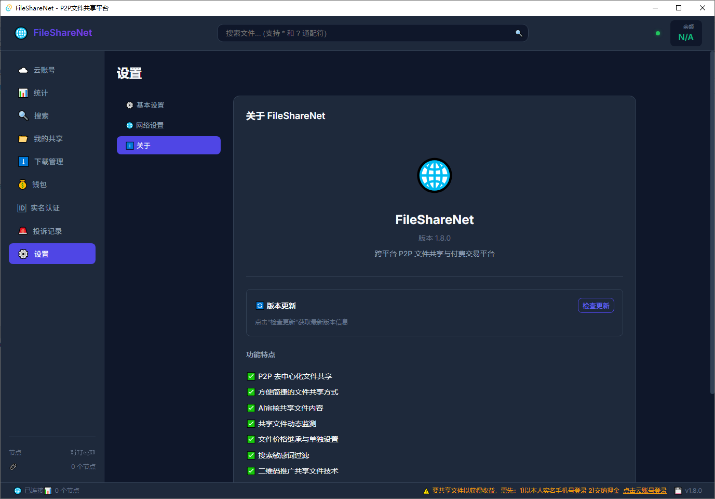
Task: Select the 关于 settings tab
Action: pyautogui.click(x=169, y=146)
